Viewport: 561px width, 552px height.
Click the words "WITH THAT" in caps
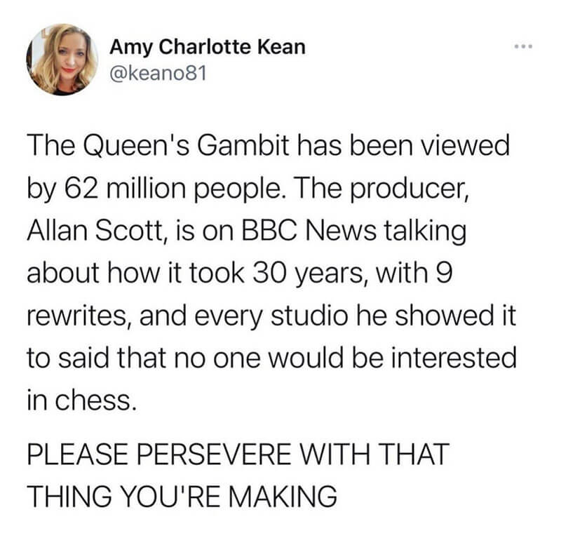point(374,454)
